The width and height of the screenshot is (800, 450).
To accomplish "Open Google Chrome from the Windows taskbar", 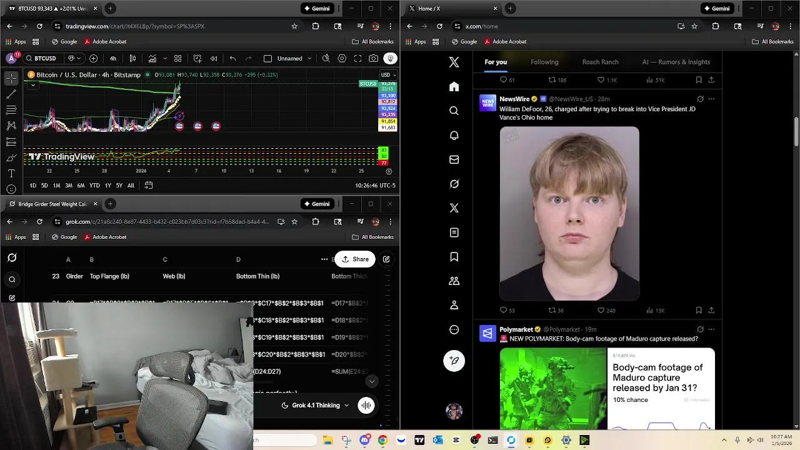I will coord(382,440).
